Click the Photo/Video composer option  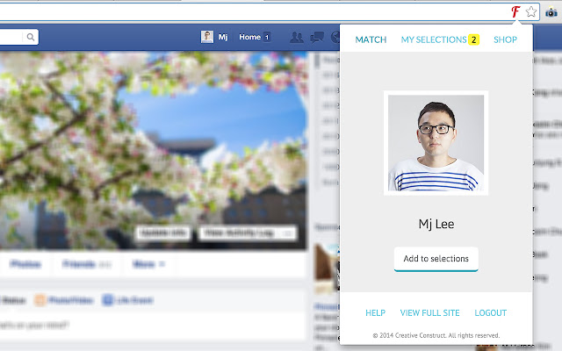[x=64, y=300]
